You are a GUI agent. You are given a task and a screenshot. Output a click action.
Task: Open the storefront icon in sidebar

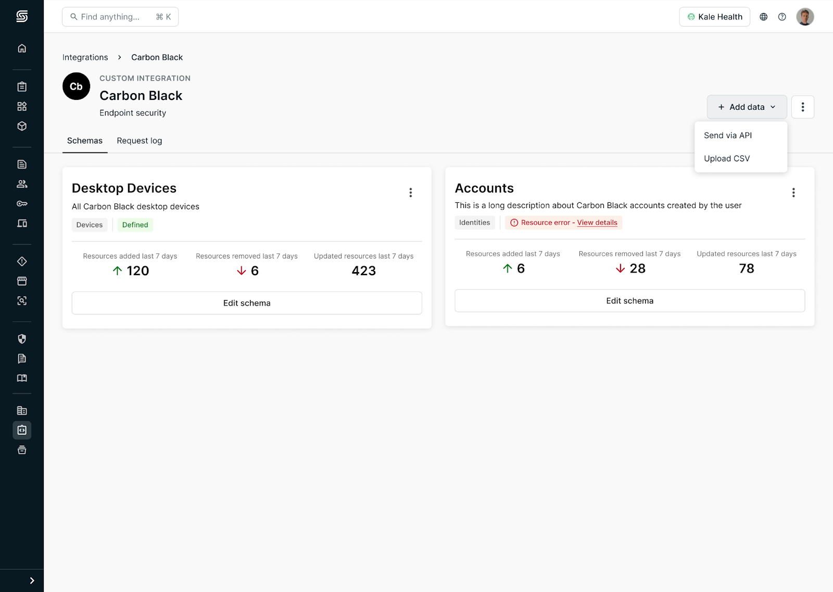coord(22,281)
